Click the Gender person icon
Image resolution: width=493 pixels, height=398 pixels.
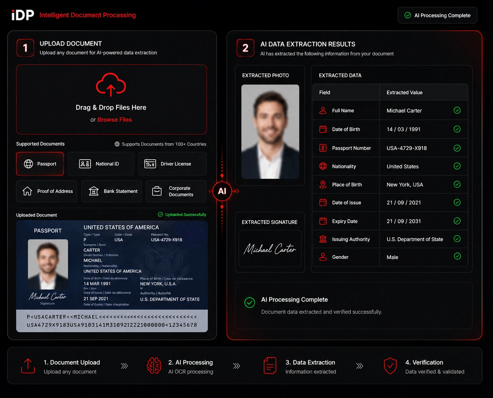point(323,257)
